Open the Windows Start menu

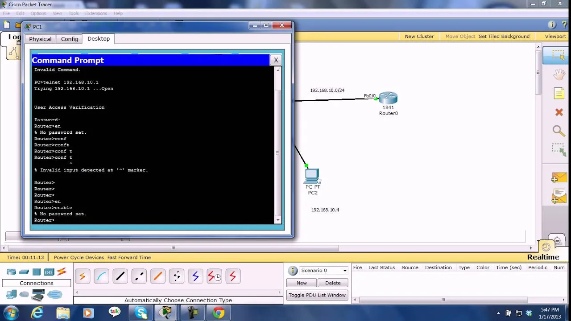pos(11,313)
